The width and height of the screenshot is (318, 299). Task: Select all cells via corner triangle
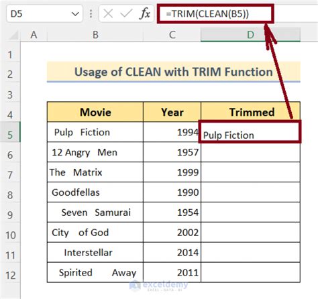click(13, 35)
